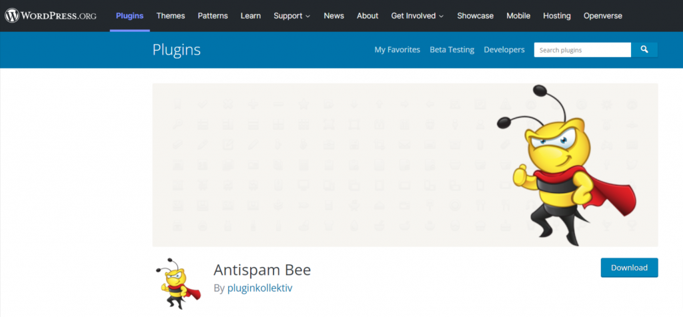Viewport: 683px width, 317px height.
Task: Open the News page link
Action: (333, 16)
